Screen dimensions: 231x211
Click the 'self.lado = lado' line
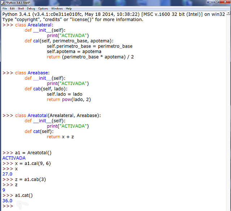click(x=65, y=94)
